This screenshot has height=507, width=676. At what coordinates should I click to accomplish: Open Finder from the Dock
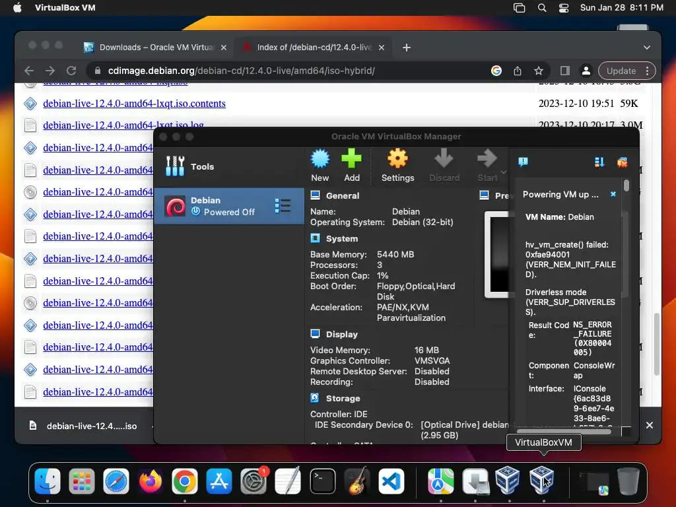(48, 481)
